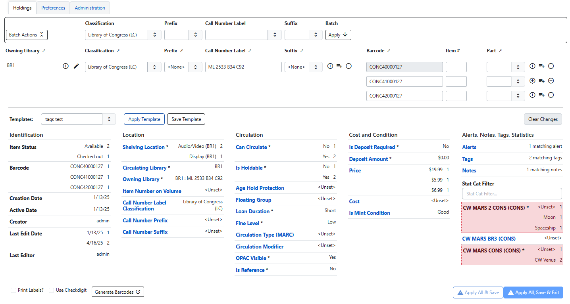Switch to the Preferences tab
Viewport: 570px width, 304px height.
pos(53,8)
